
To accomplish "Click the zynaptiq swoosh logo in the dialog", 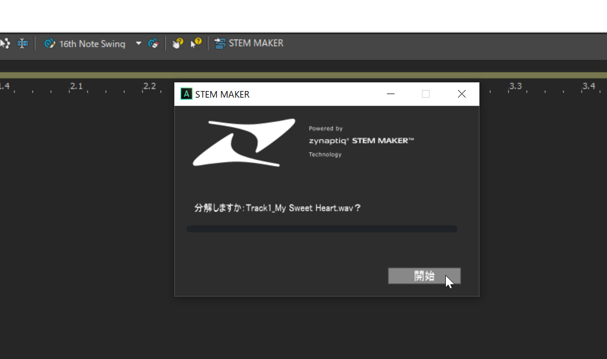I will click(244, 142).
